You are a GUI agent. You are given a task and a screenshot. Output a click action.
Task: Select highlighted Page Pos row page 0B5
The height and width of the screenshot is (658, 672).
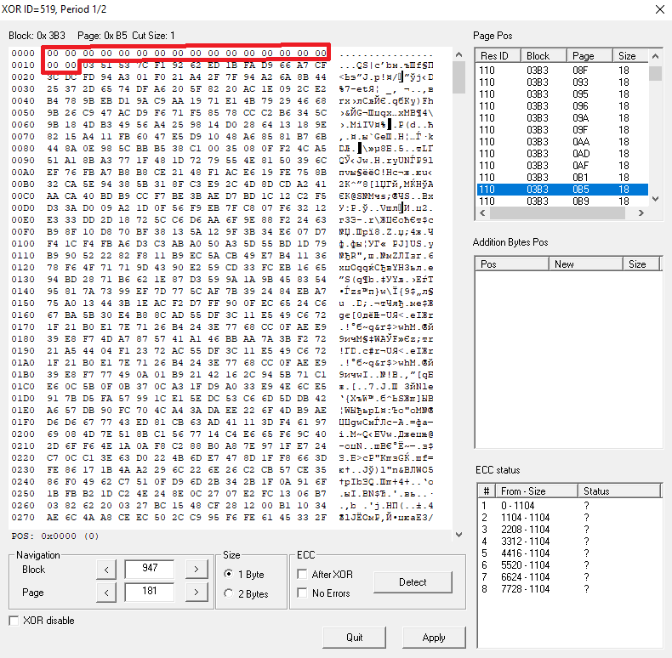coord(562,190)
